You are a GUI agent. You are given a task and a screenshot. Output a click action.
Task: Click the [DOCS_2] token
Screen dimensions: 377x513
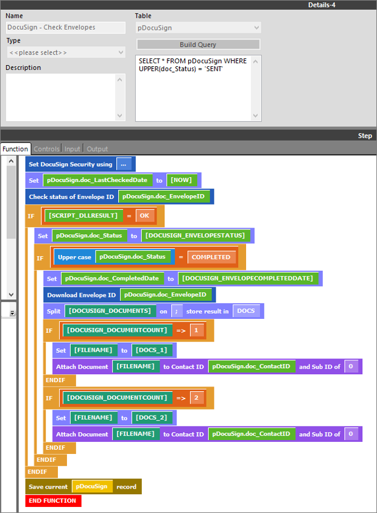point(152,417)
